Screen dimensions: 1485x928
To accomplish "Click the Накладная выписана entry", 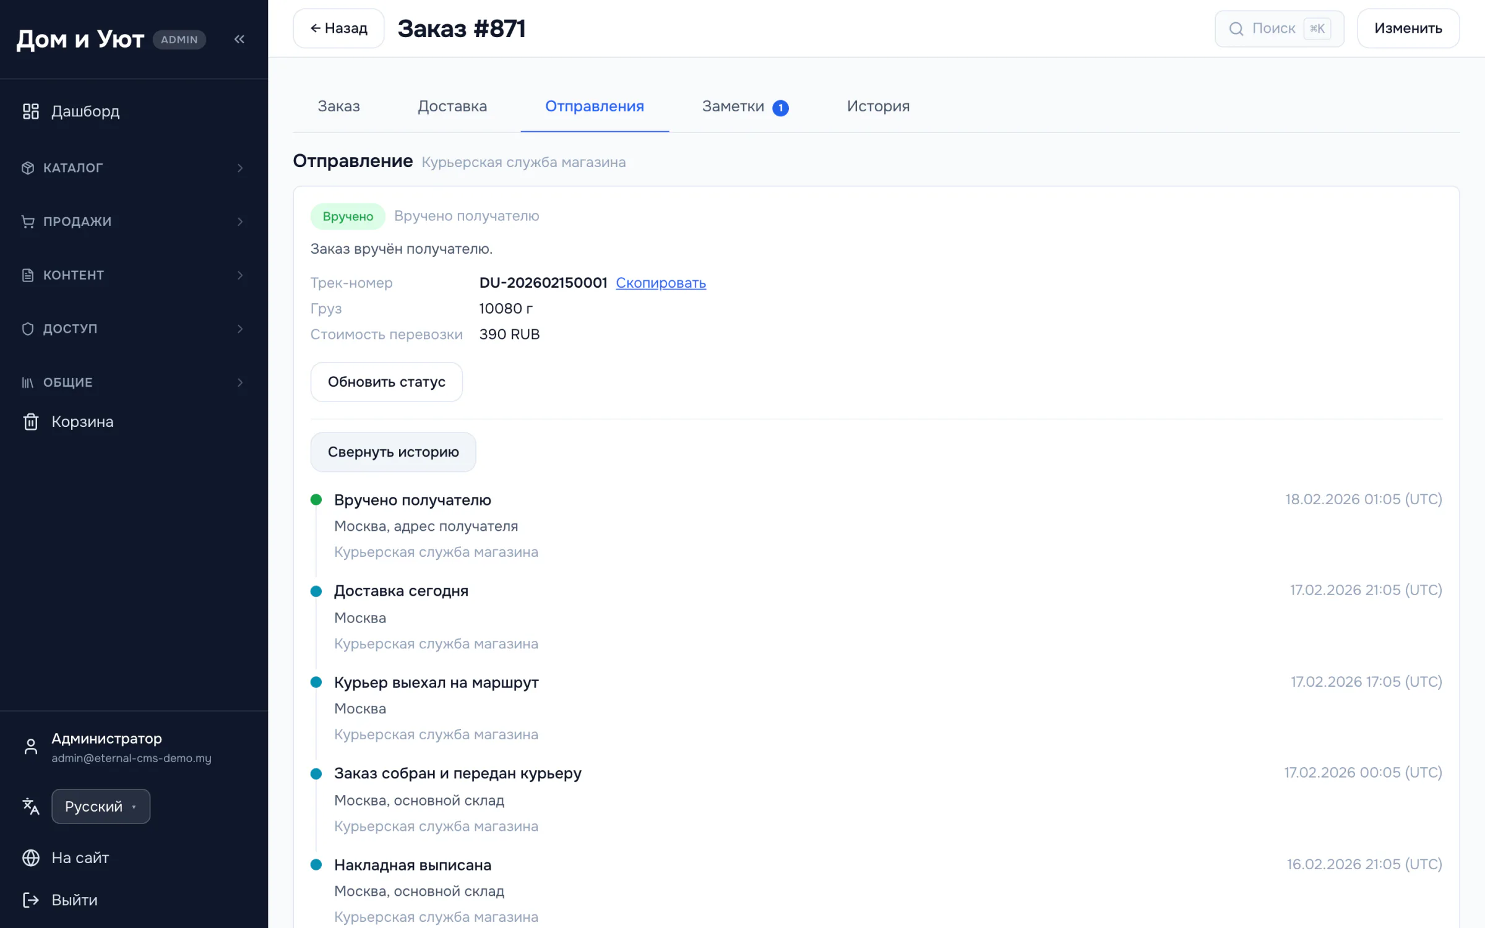I will click(413, 865).
